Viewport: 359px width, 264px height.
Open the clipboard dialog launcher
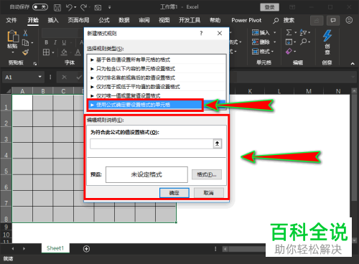coord(35,63)
